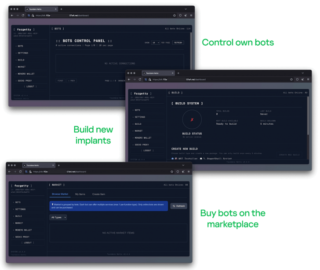320x270 pixels.
Task: Click extensions icon in Bots window toolbar
Action: pos(185,15)
